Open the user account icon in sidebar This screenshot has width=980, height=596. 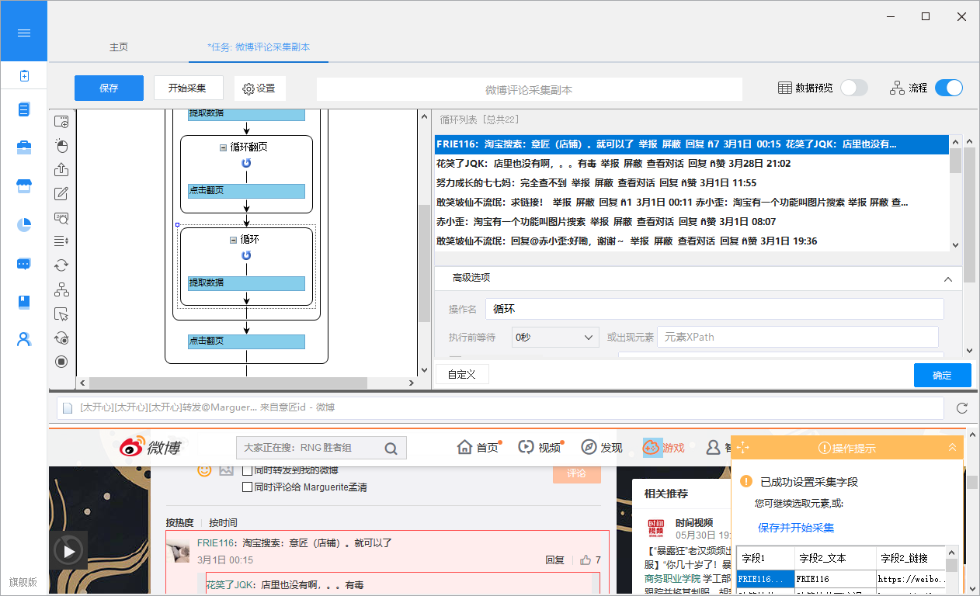tap(23, 339)
